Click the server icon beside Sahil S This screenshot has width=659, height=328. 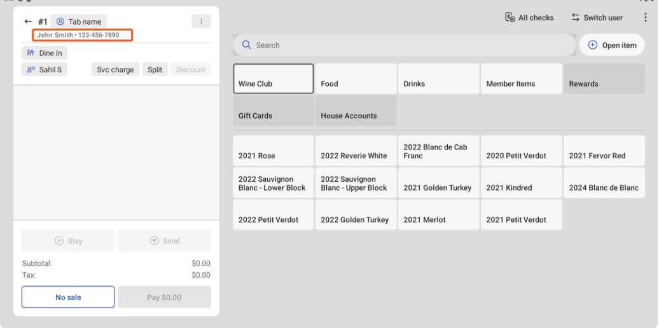(31, 70)
